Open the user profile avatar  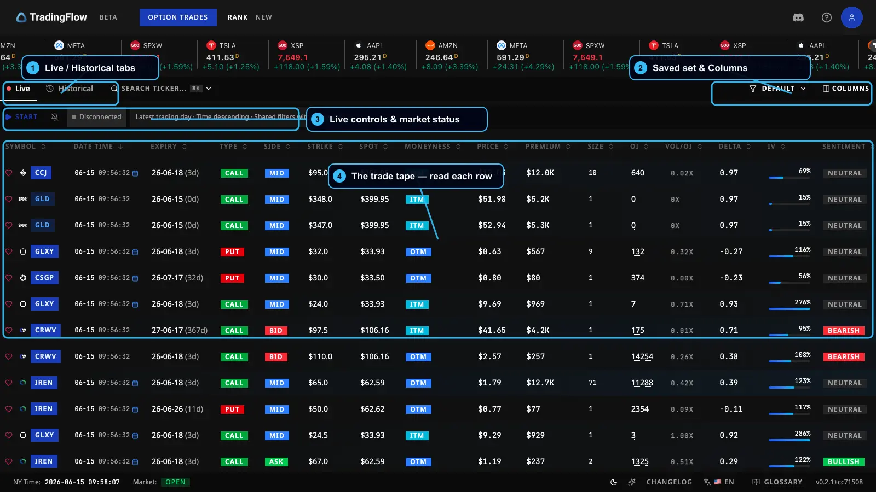pyautogui.click(x=852, y=17)
